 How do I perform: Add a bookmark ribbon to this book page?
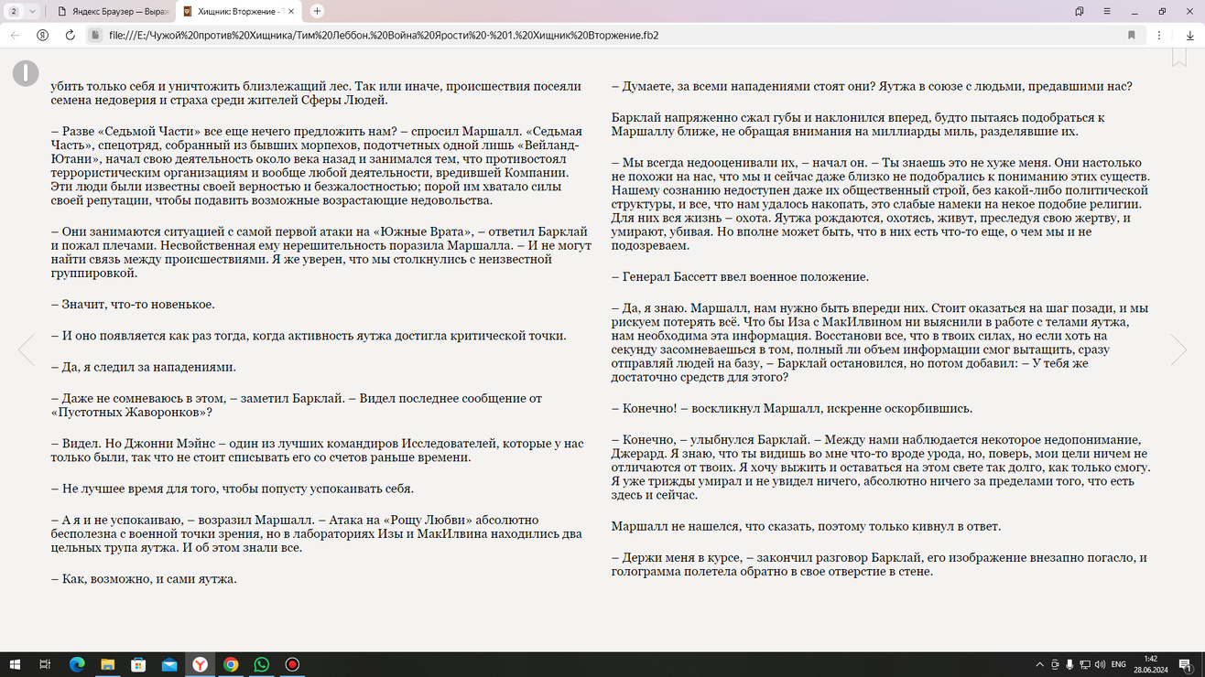1179,56
